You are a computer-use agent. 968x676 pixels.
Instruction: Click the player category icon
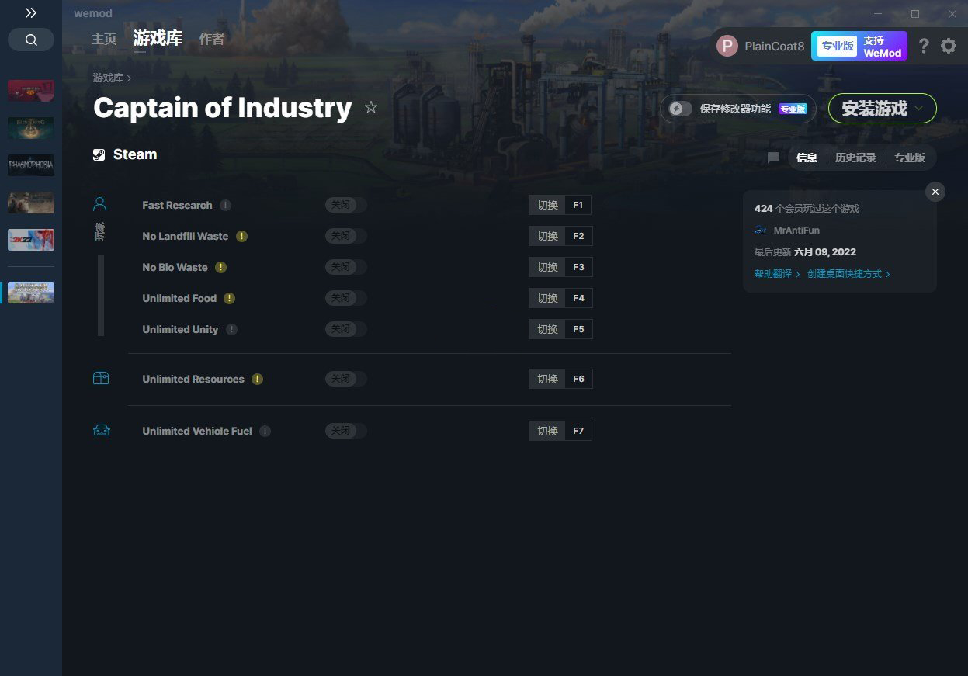pos(100,204)
